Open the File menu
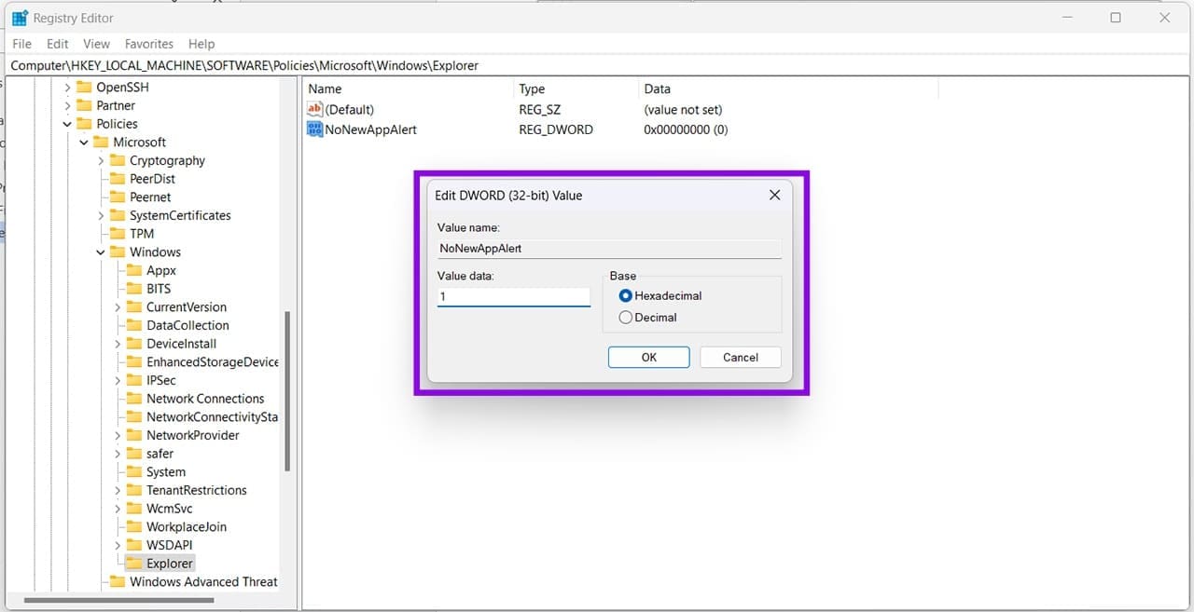1194x612 pixels. [x=21, y=44]
